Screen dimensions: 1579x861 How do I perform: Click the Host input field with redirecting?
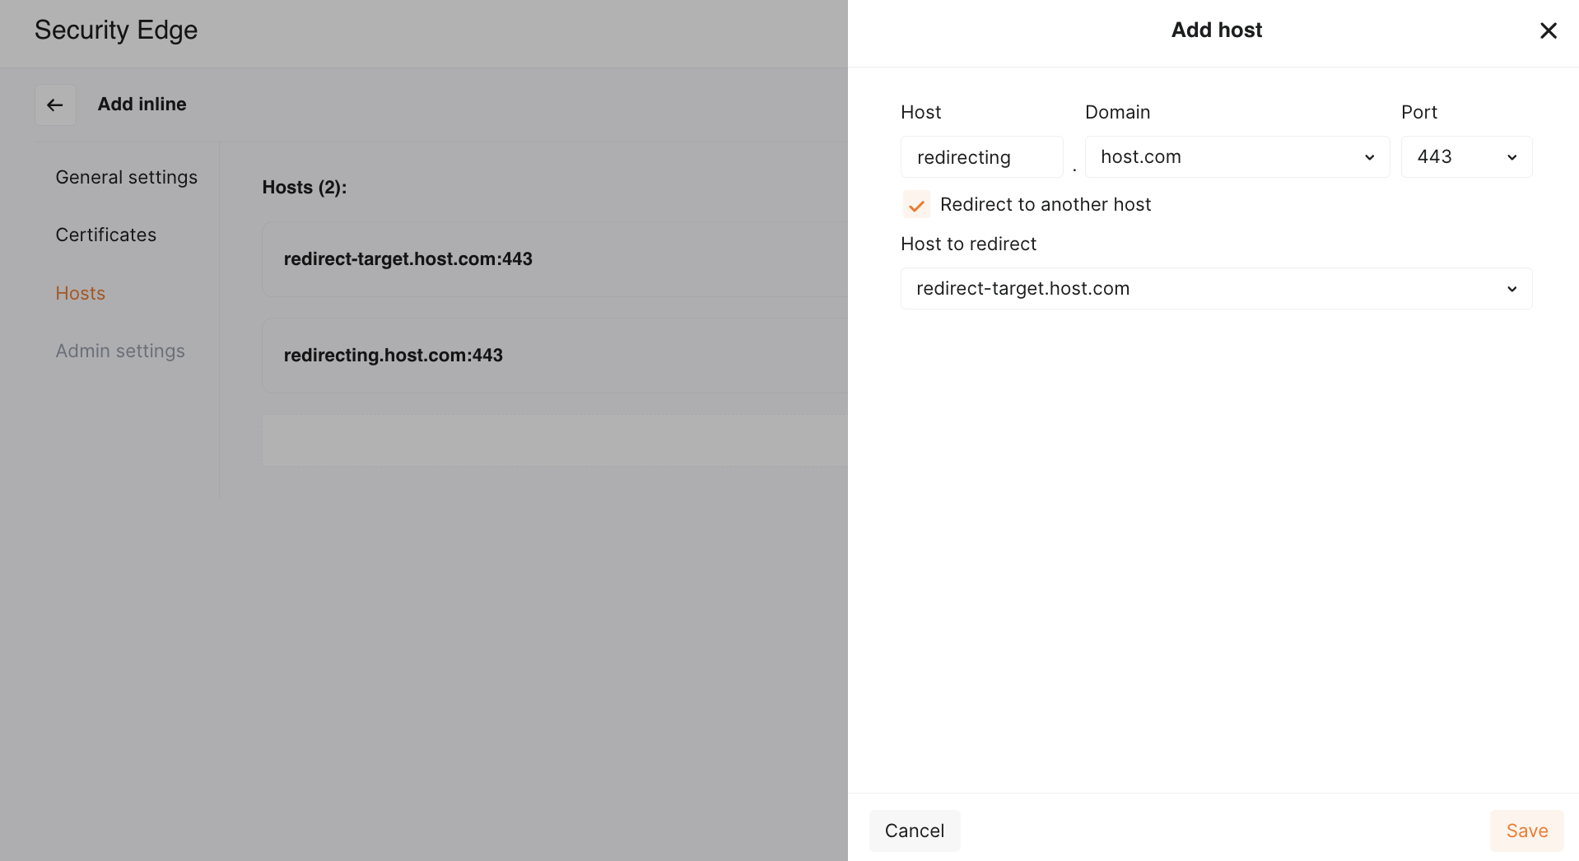coord(981,157)
